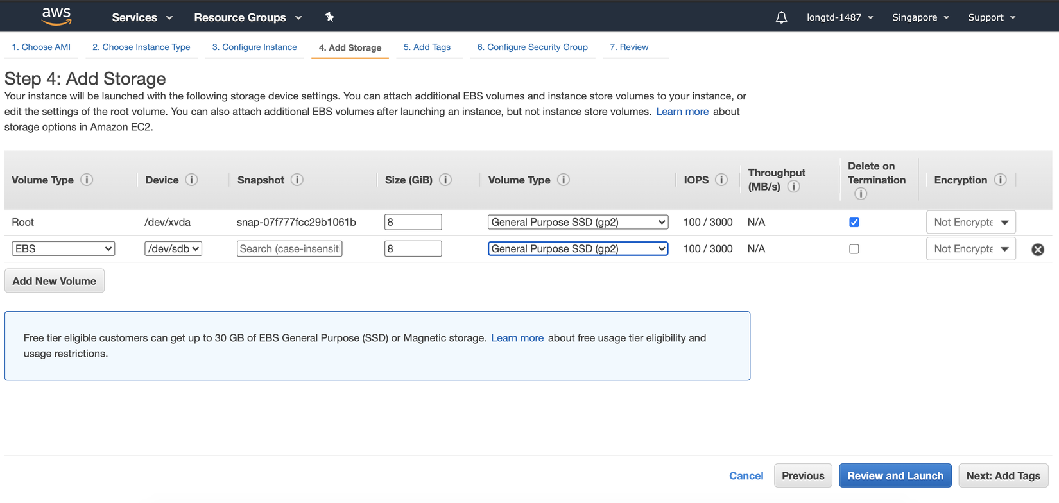Click info icon next to IOPS header

coord(721,180)
